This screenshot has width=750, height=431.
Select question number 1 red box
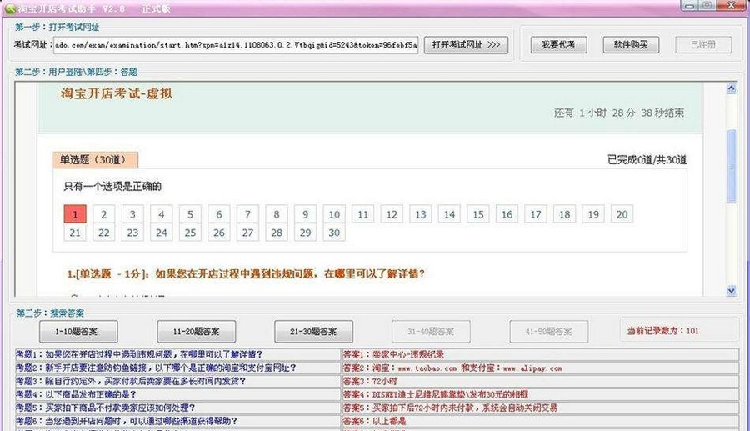75,214
